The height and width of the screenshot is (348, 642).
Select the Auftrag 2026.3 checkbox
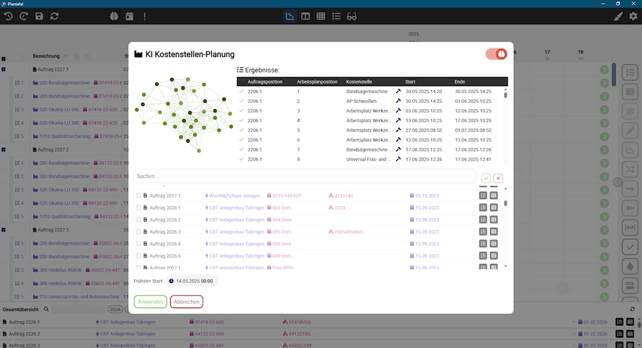tap(139, 232)
